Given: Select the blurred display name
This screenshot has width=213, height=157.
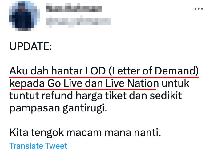Looking at the screenshot, I should [74, 9].
